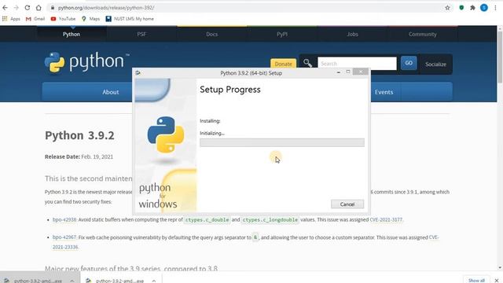Go back with the browser back arrow
The image size is (503, 283).
coord(6,8)
